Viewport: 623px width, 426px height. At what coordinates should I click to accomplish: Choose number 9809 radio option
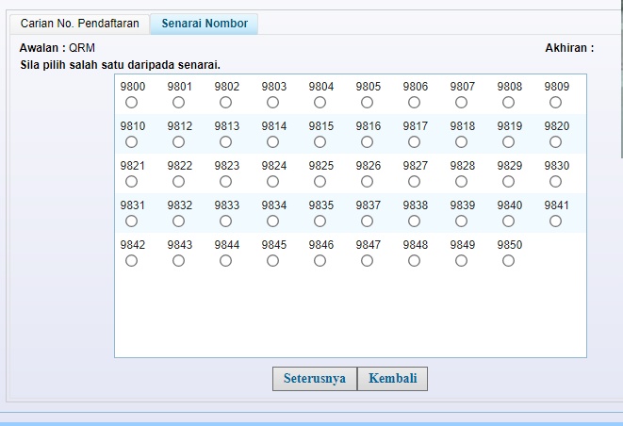(555, 103)
